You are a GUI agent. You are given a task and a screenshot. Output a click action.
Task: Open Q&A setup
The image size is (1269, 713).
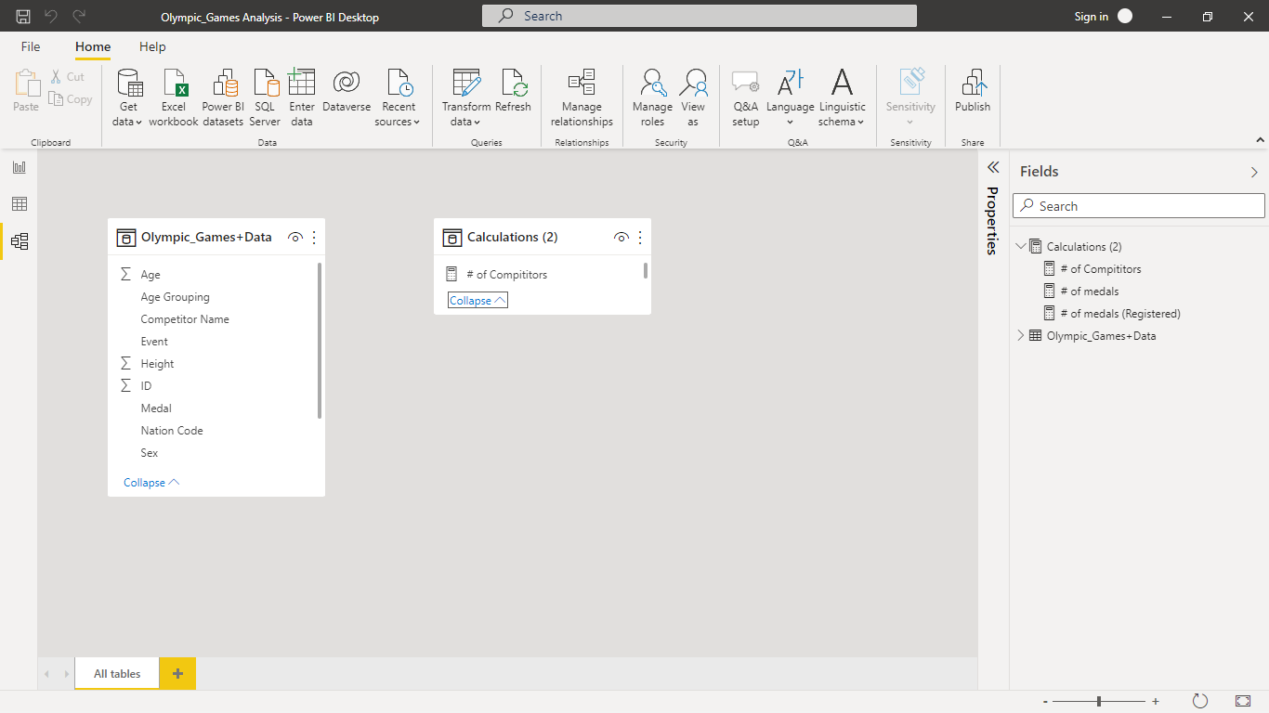point(744,97)
